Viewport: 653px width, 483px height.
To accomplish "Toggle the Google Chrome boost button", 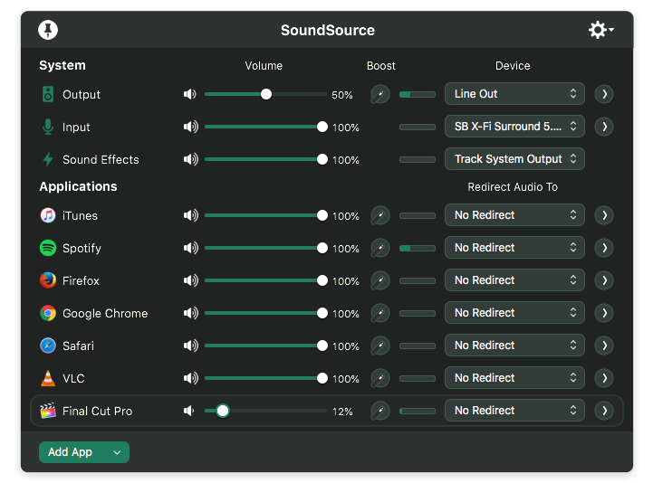I will pyautogui.click(x=380, y=313).
